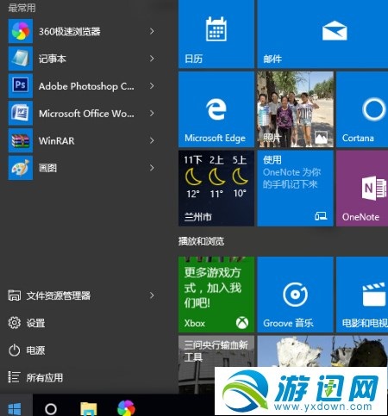Viewport: 388px width, 416px height.
Task: Expand the Adobe Photoshop jump list arrow
Action: [x=152, y=86]
